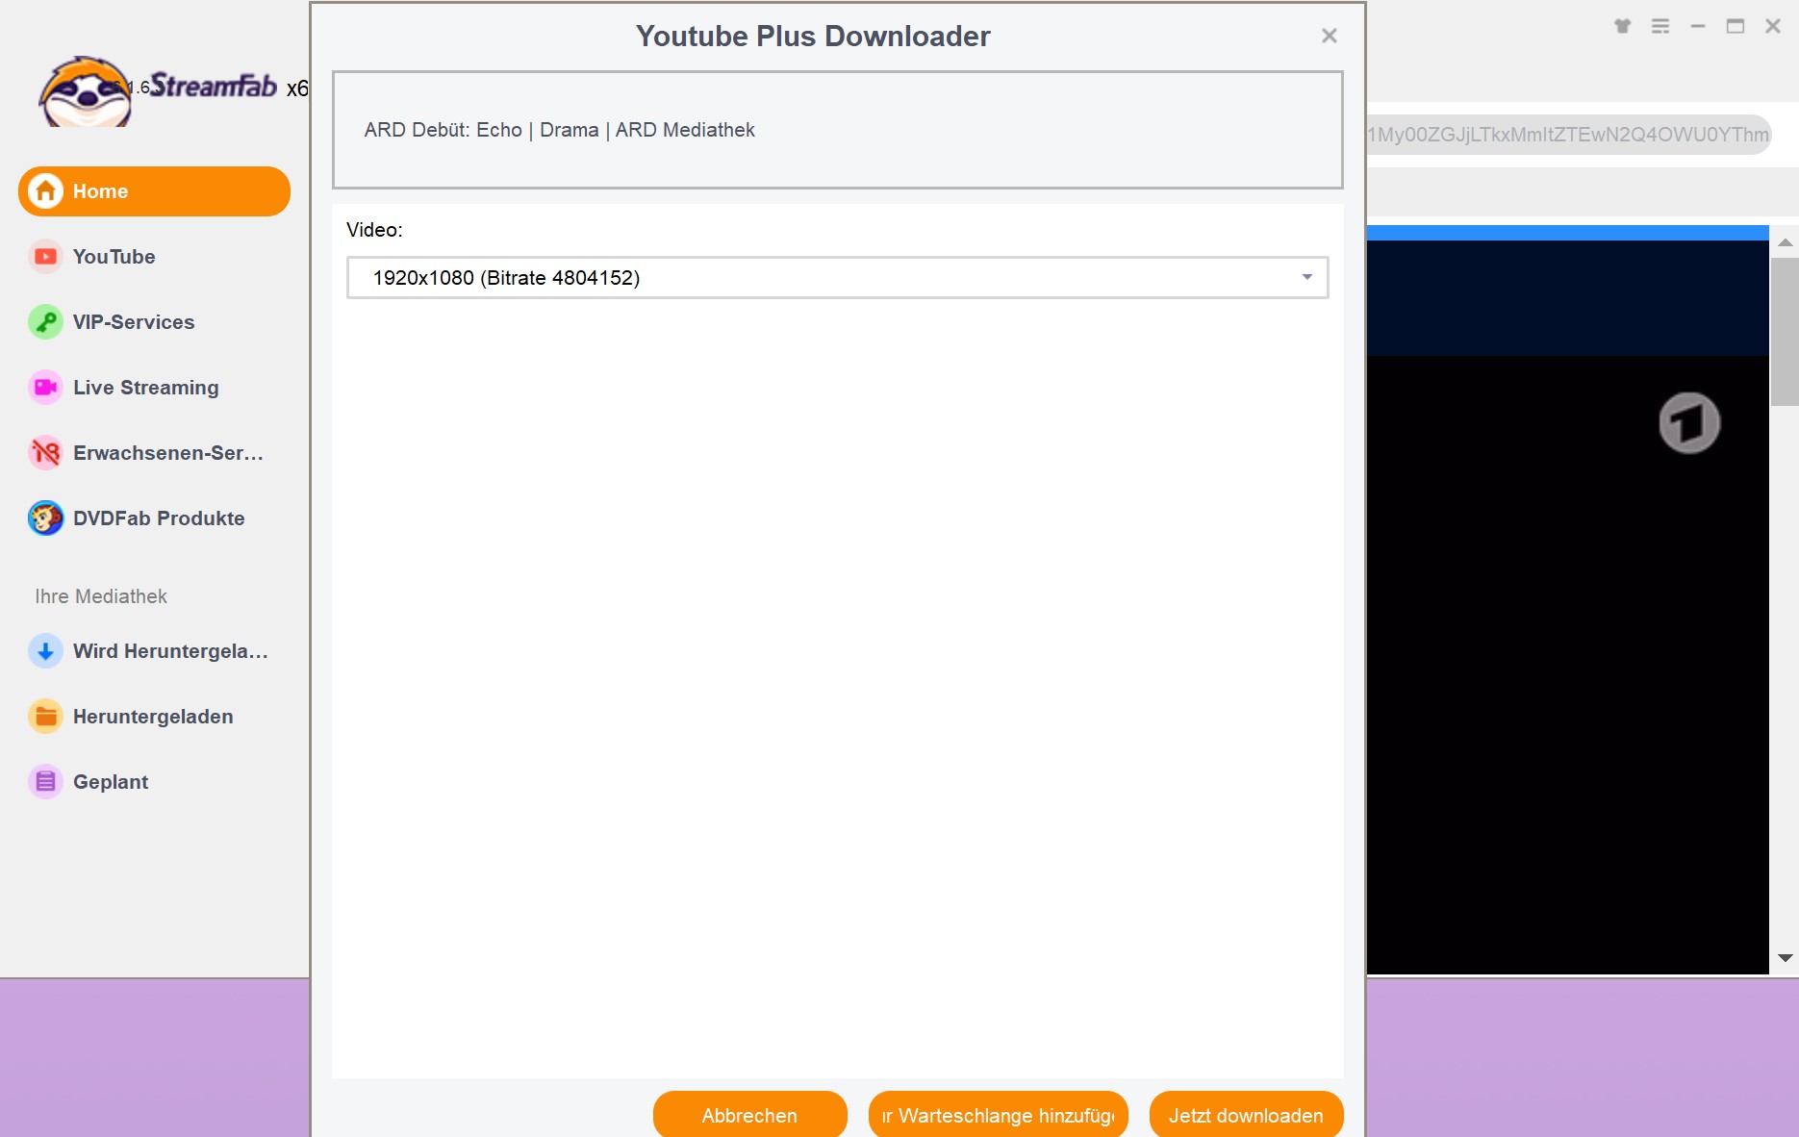
Task: Go to Live Streaming
Action: click(146, 388)
